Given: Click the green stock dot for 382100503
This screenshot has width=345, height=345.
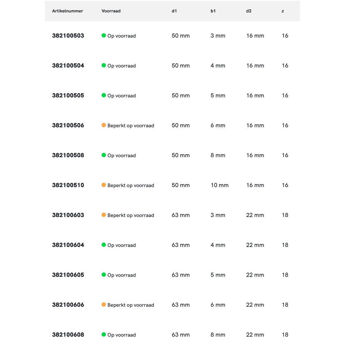Looking at the screenshot, I should [x=103, y=36].
